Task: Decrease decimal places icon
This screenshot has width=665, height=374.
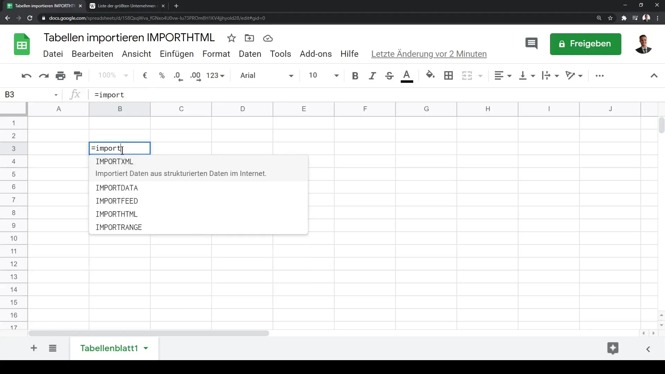Action: 178,76
